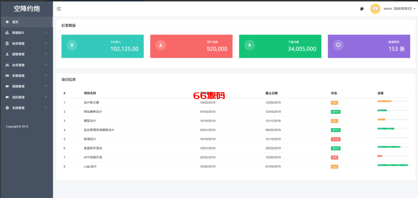
Task: Click the user icon on 用户总数 card
Action: click(161, 45)
